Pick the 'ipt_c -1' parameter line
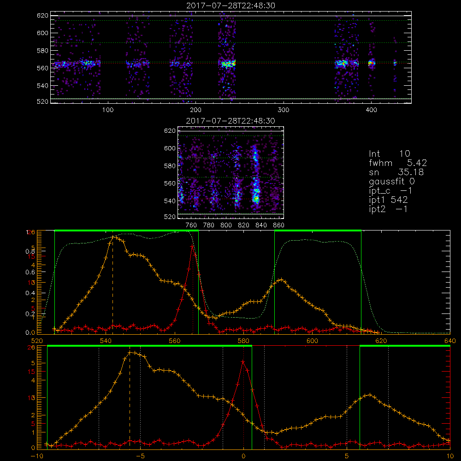This screenshot has height=461, width=461. click(391, 191)
